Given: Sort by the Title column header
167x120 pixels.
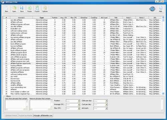Looking at the screenshot, I should 116,18.
